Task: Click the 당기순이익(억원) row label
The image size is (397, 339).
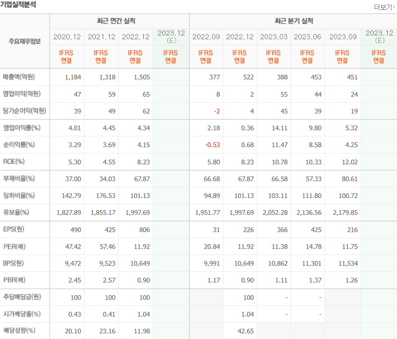Action: coord(25,111)
